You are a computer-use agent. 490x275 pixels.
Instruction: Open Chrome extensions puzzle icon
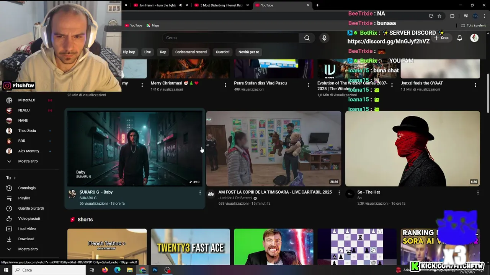pos(452,16)
